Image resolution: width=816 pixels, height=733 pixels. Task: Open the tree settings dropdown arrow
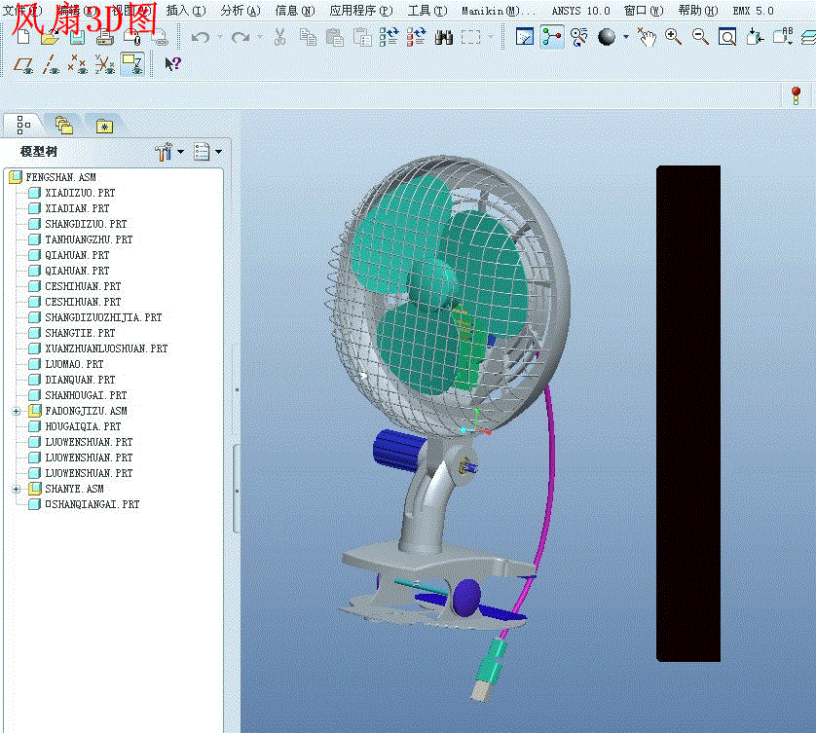point(180,152)
